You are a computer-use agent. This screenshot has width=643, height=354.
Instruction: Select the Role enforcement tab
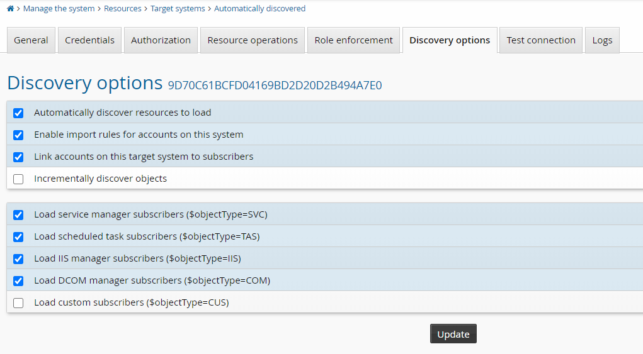(353, 40)
